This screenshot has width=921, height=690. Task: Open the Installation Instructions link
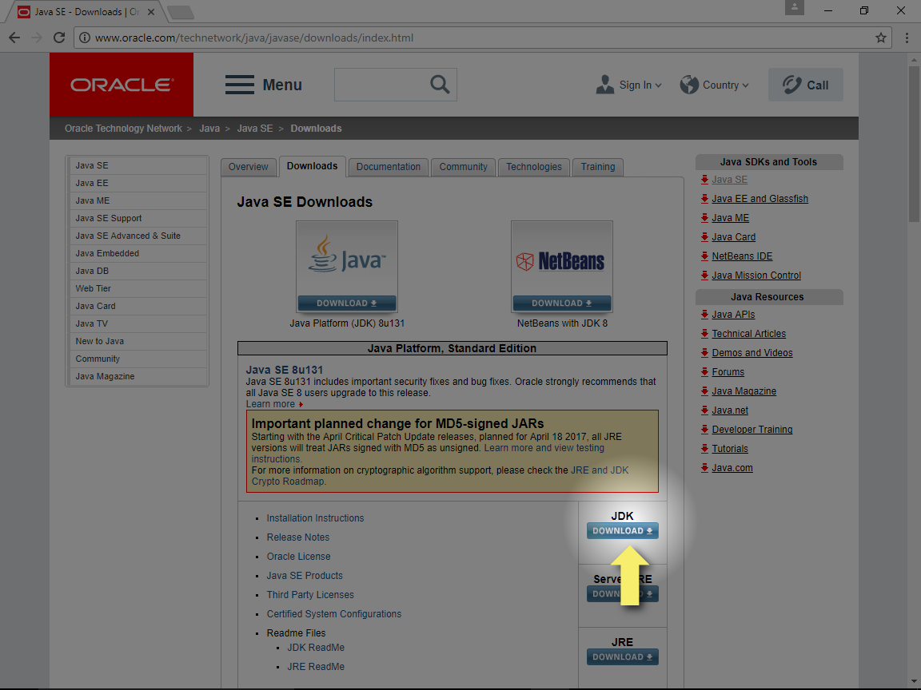coord(315,518)
